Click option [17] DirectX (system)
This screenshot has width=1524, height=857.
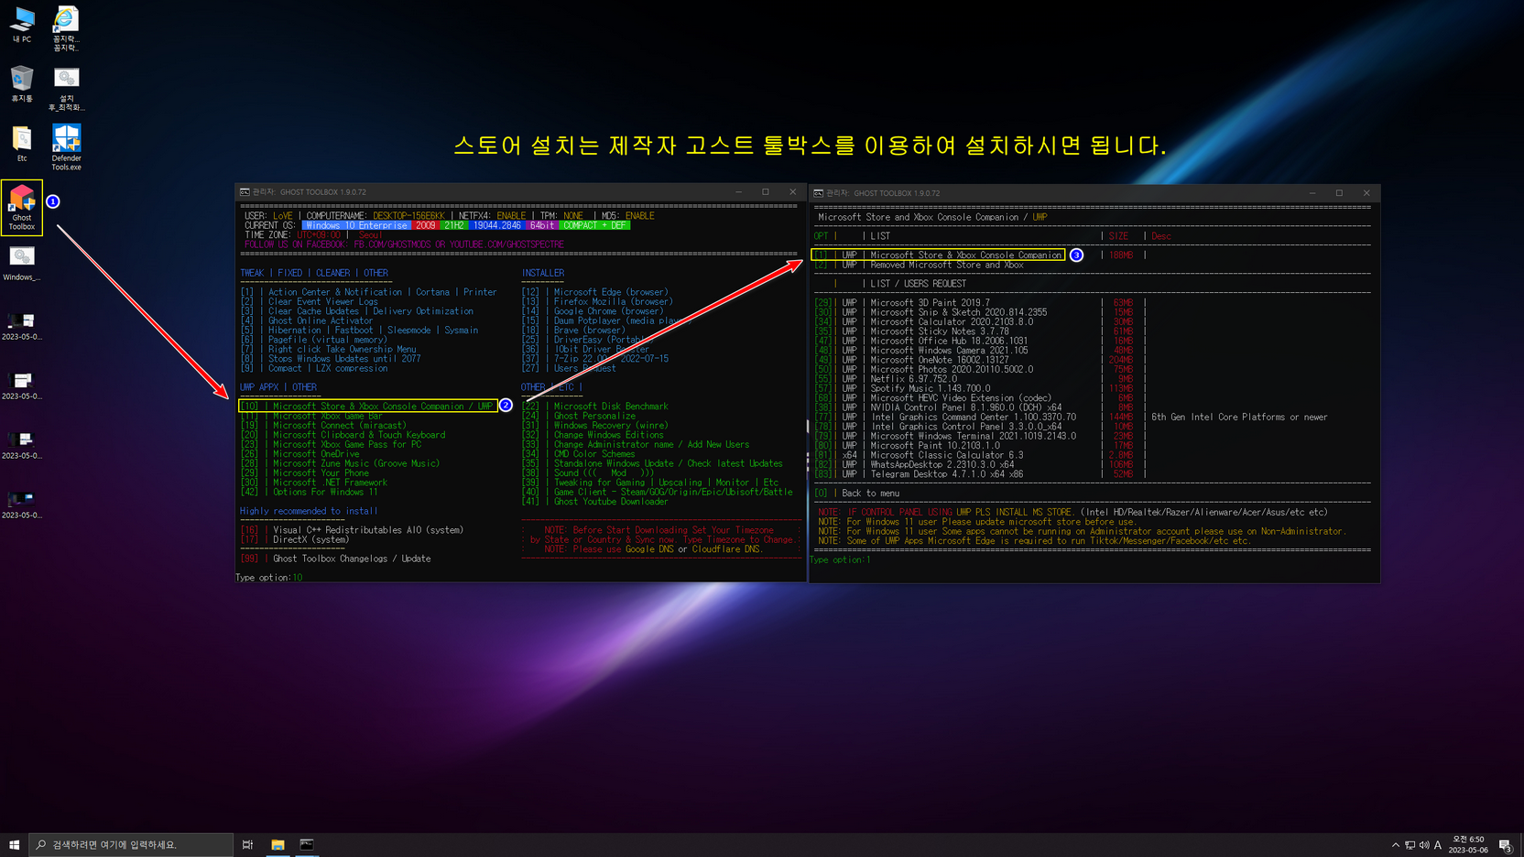coord(294,539)
